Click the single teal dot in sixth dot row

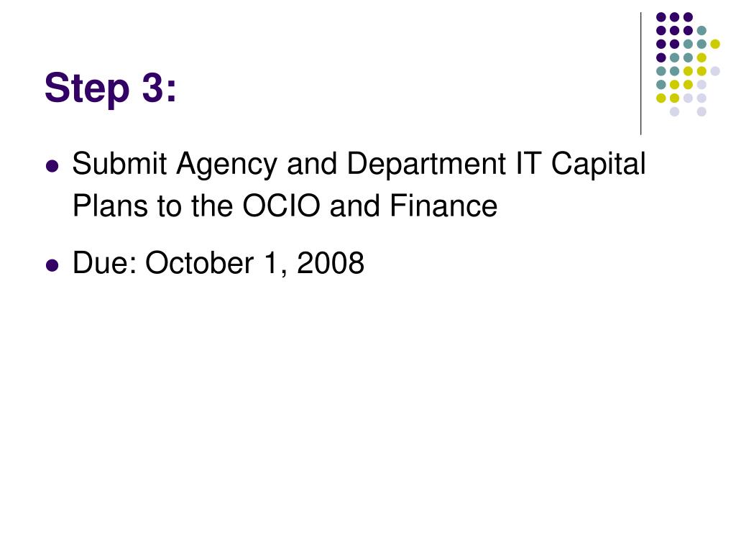tap(661, 85)
